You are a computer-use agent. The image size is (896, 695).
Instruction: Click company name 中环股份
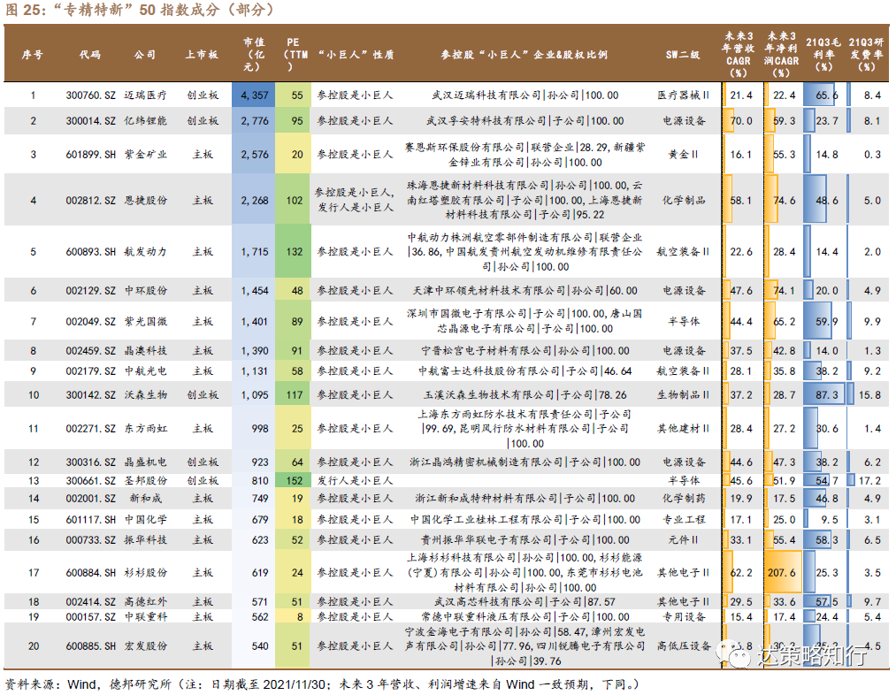coord(146,291)
